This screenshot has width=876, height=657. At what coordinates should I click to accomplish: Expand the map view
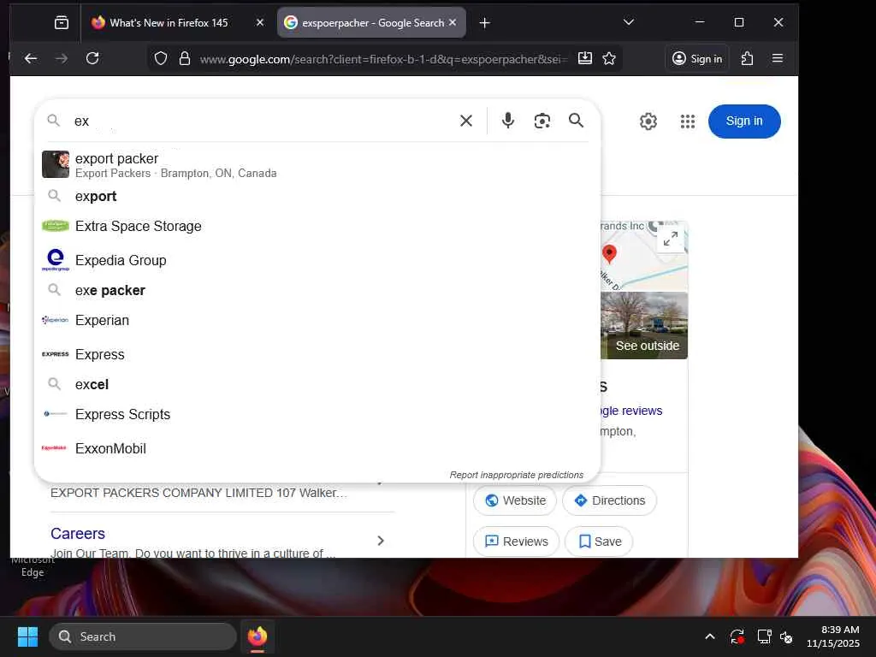coord(671,239)
